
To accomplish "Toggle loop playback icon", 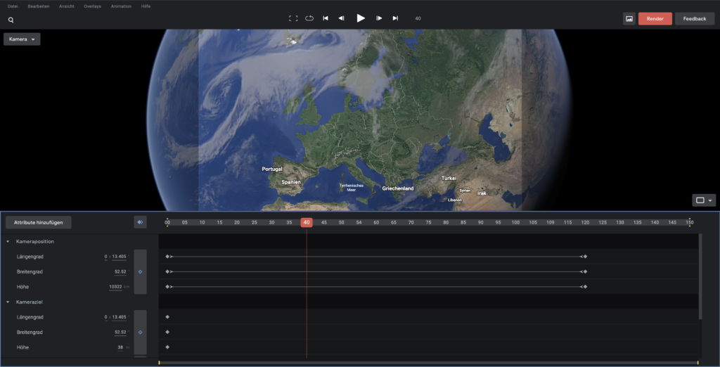I will [309, 18].
